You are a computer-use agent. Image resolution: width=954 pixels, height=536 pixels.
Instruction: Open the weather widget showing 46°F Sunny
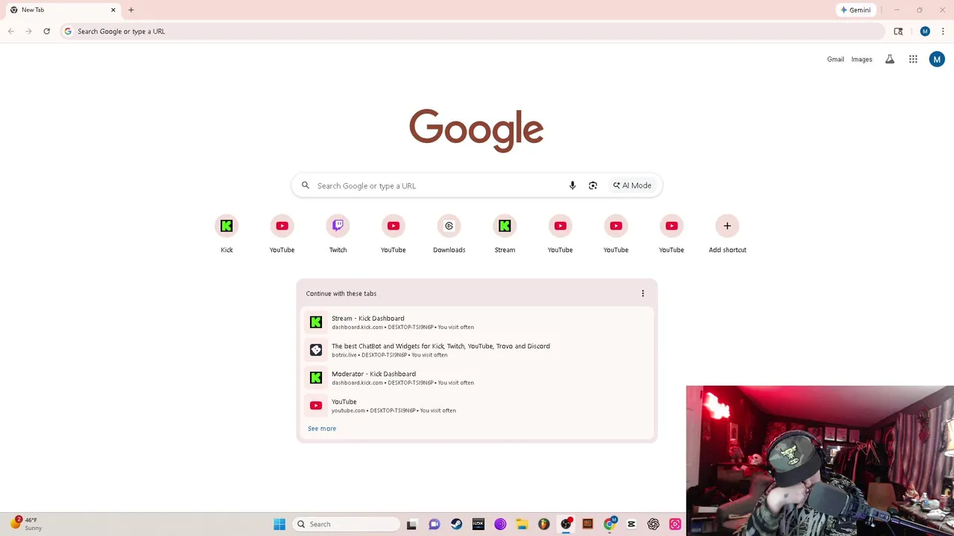click(x=27, y=523)
